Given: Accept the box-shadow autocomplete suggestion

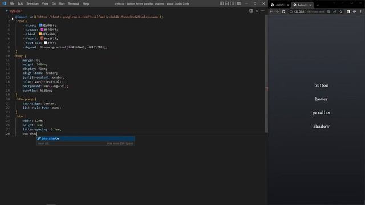Looking at the screenshot, I should [86, 138].
